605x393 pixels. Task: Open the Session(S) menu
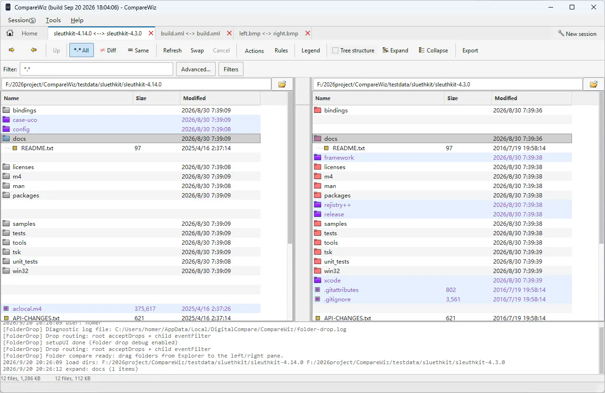tap(22, 20)
